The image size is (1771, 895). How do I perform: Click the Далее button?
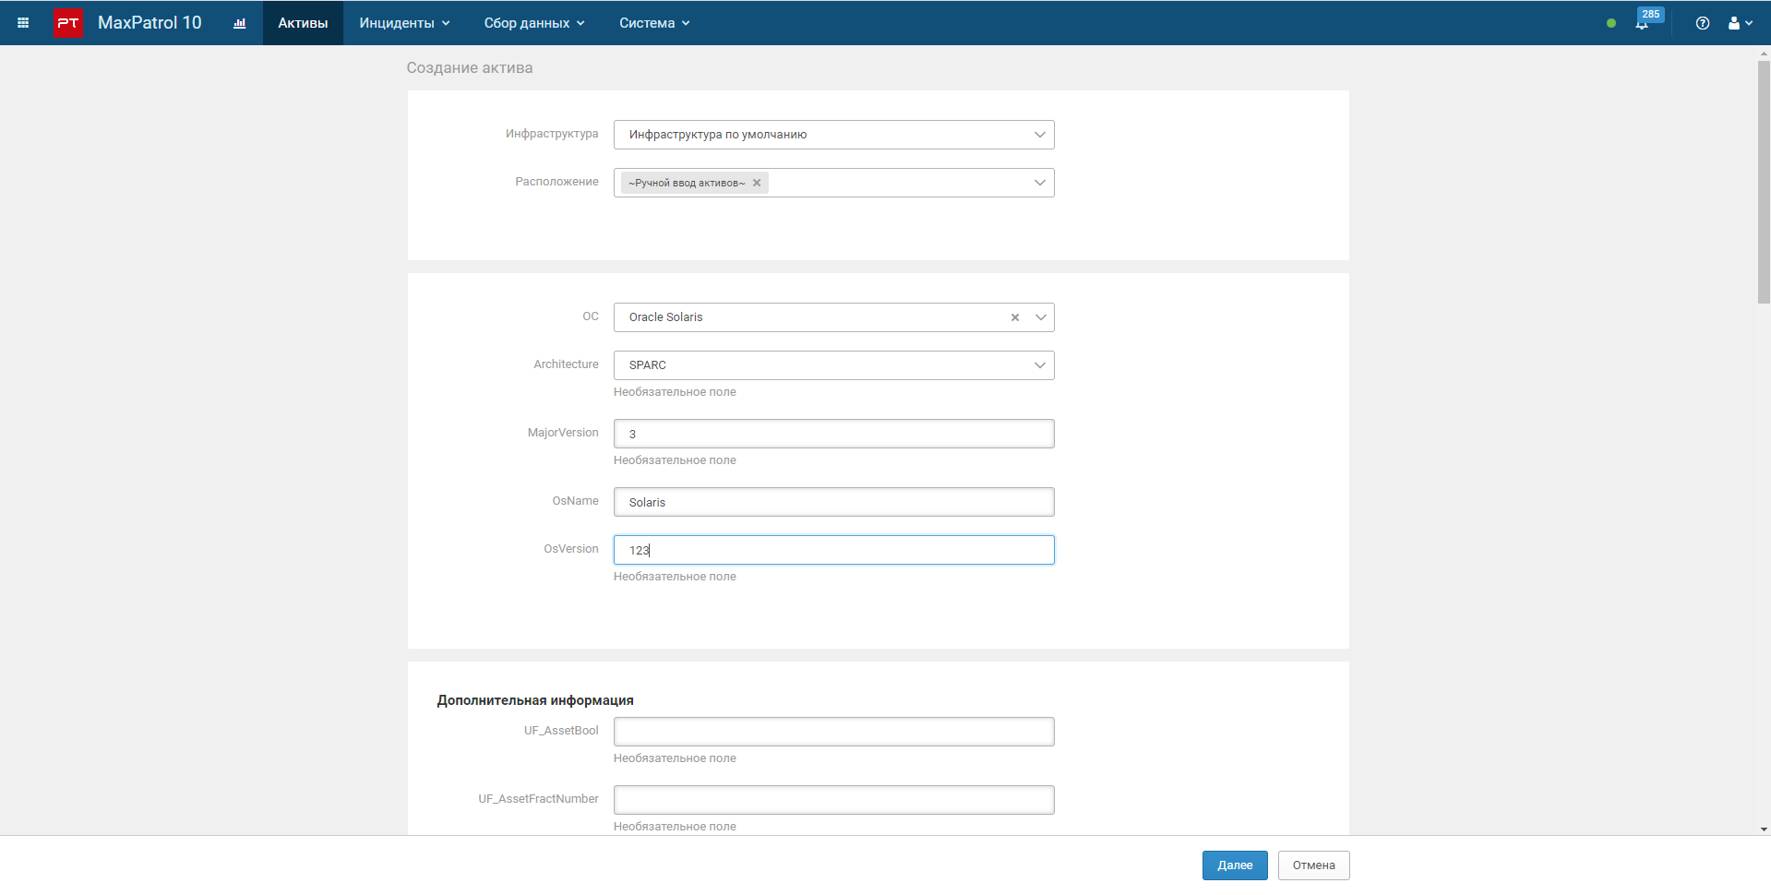click(1235, 865)
